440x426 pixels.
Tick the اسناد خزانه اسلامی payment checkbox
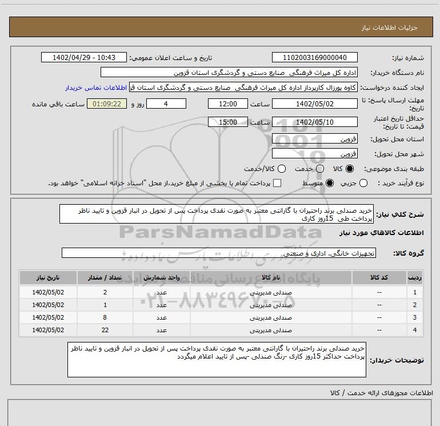pos(277,183)
